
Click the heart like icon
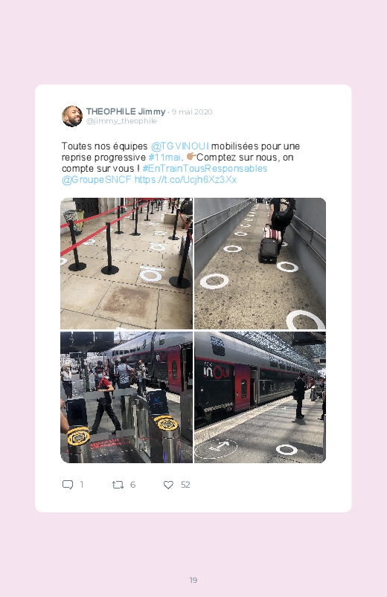[x=168, y=485]
